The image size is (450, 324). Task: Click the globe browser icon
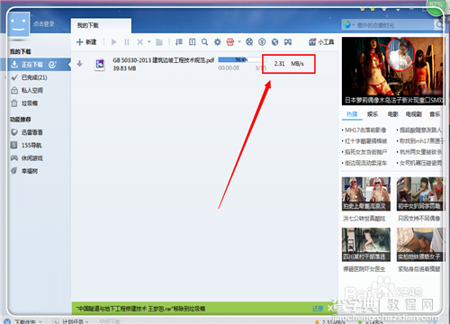pos(274,42)
